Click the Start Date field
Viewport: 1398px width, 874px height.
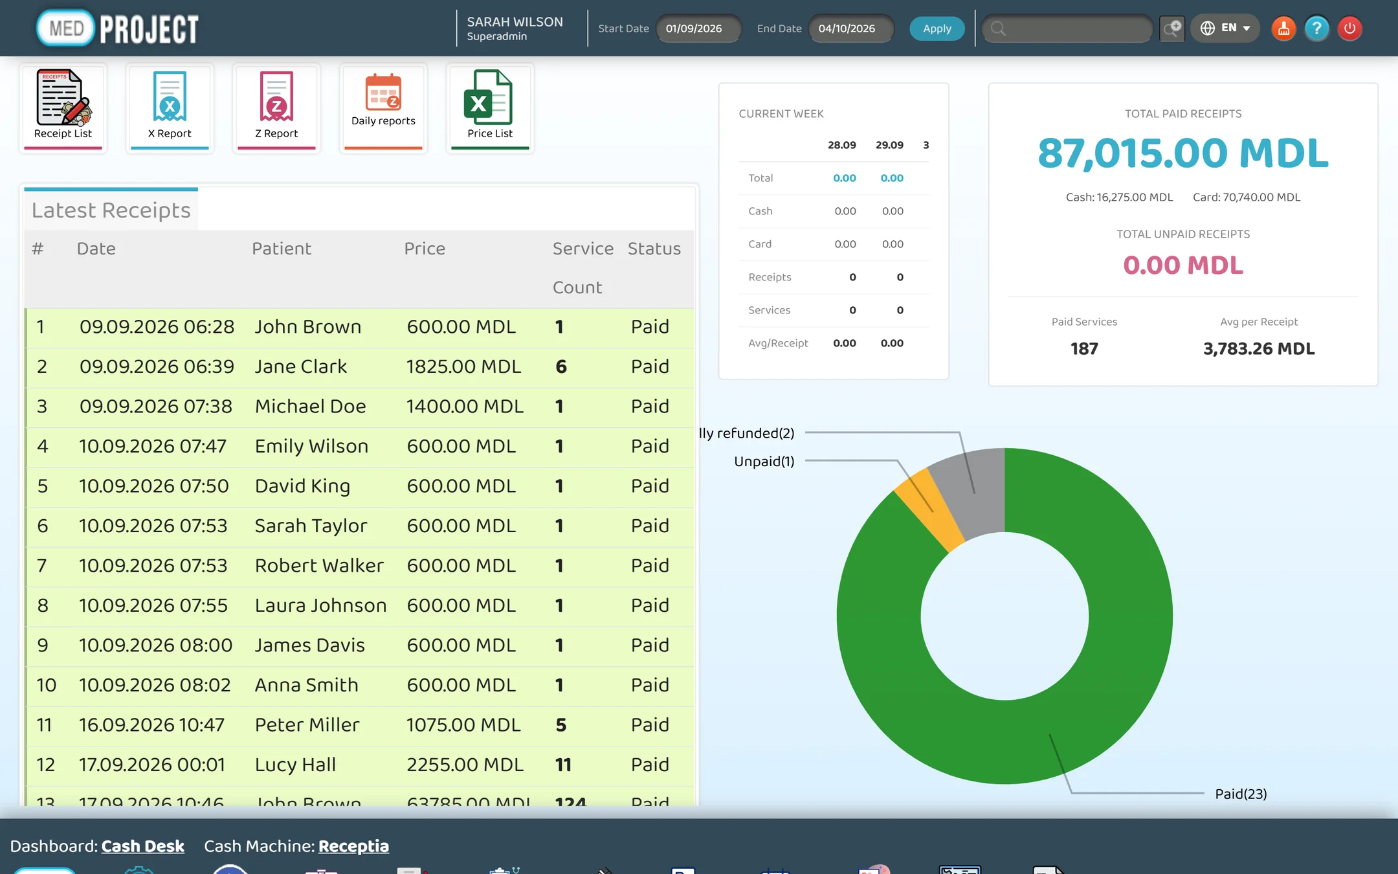(699, 28)
